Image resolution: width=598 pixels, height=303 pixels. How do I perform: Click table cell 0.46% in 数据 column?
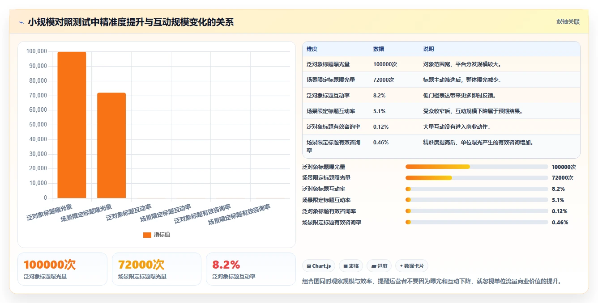point(381,143)
